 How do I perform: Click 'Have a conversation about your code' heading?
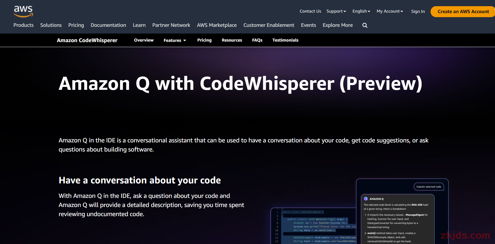(140, 180)
